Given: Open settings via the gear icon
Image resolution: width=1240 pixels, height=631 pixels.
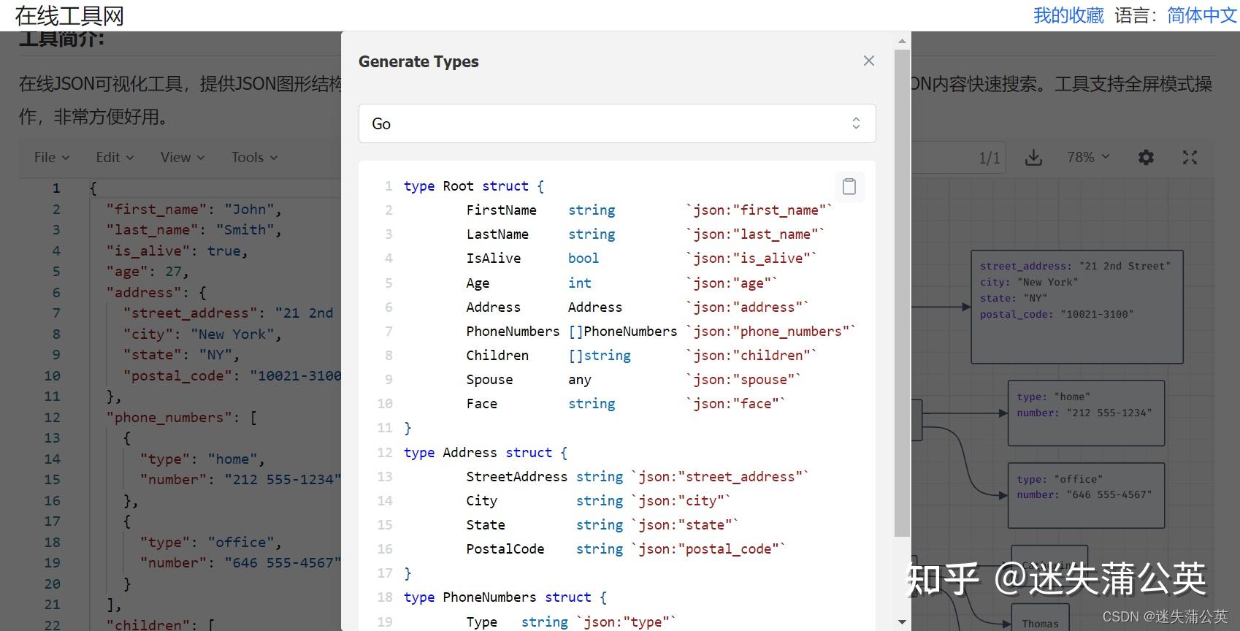Looking at the screenshot, I should [1146, 158].
